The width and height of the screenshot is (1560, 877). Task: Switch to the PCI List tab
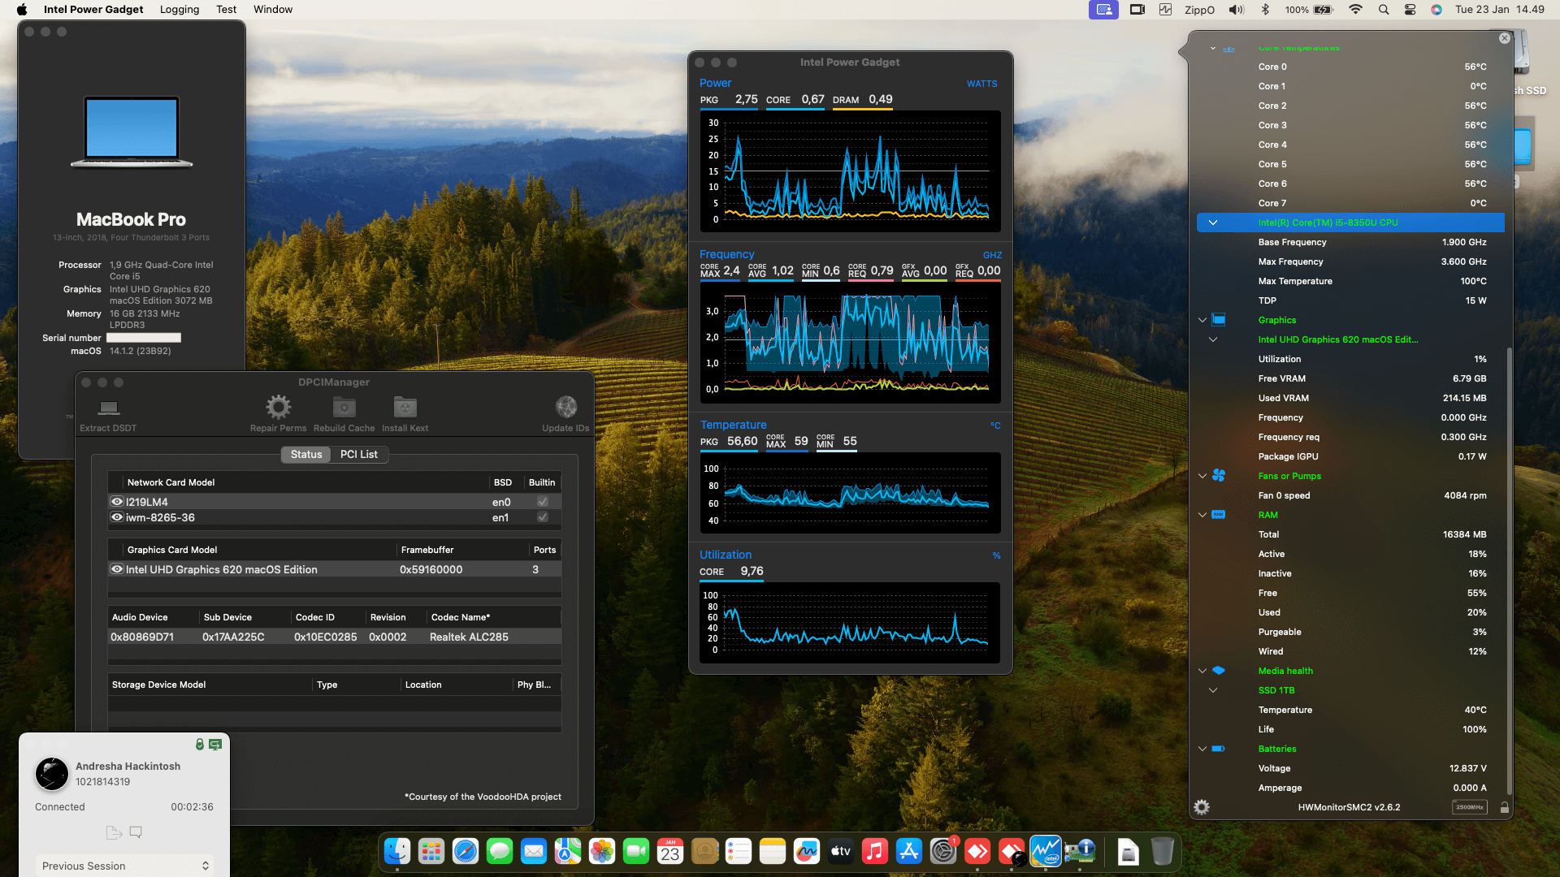pos(358,454)
